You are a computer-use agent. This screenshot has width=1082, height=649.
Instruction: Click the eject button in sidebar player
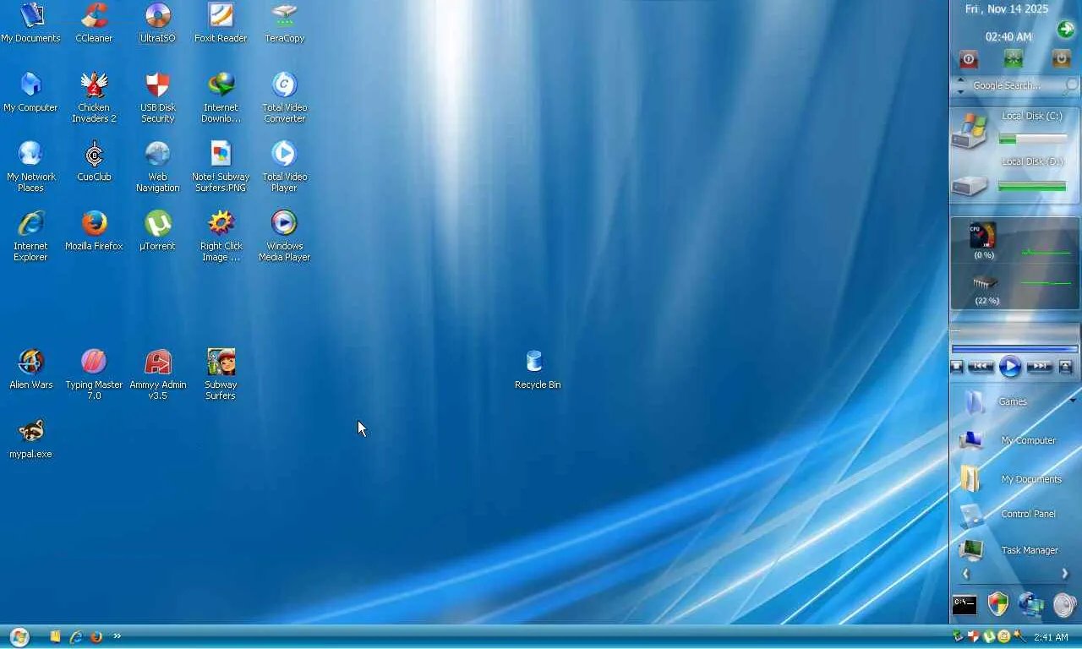[x=1066, y=367]
